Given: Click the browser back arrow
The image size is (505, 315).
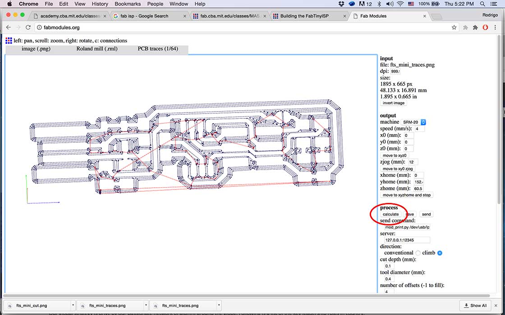Looking at the screenshot, I should (9, 27).
